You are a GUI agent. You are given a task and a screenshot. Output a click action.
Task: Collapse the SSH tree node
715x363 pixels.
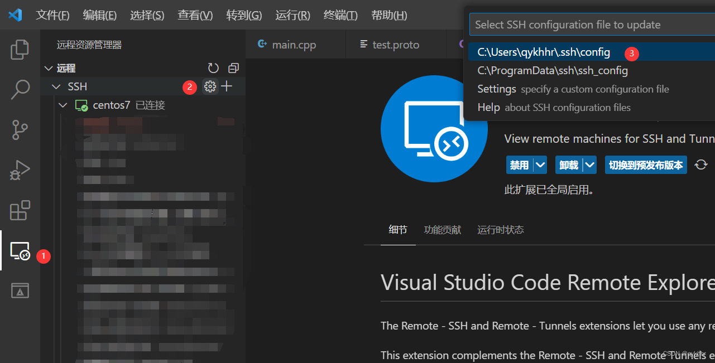pos(56,86)
